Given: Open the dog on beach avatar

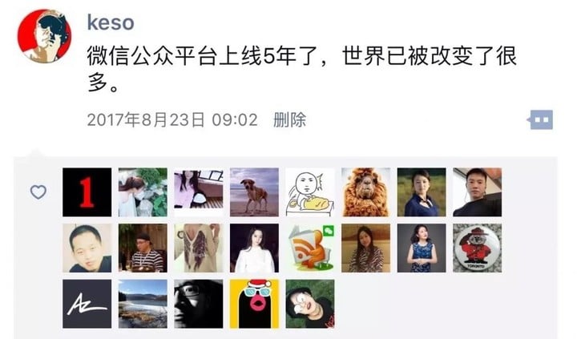Looking at the screenshot, I should [254, 192].
